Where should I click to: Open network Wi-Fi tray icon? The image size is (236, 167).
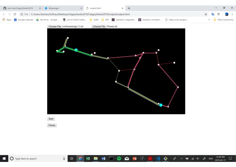(x=193, y=159)
